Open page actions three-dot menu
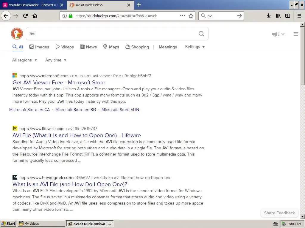This screenshot has height=228, width=305. point(183,16)
